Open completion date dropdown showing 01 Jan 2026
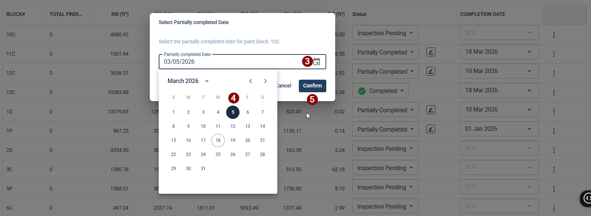This screenshot has width=591, height=216. tap(499, 129)
